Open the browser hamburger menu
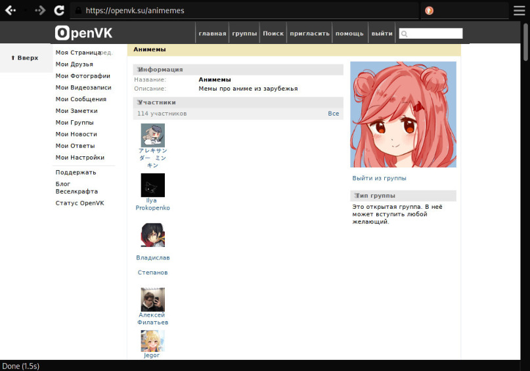The image size is (530, 371). click(x=519, y=11)
